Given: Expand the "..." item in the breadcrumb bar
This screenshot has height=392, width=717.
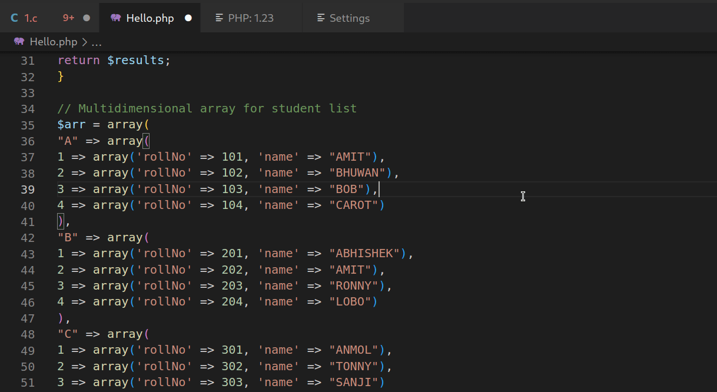Looking at the screenshot, I should pos(96,42).
